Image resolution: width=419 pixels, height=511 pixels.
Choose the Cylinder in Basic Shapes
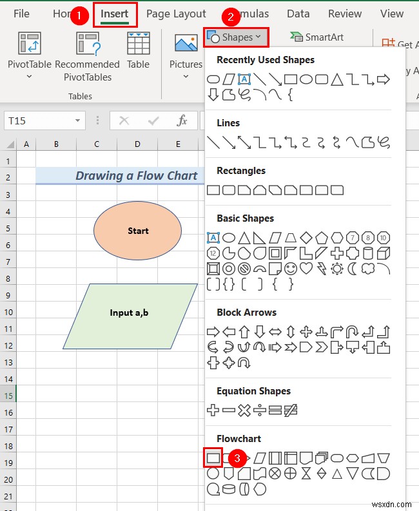coord(368,253)
